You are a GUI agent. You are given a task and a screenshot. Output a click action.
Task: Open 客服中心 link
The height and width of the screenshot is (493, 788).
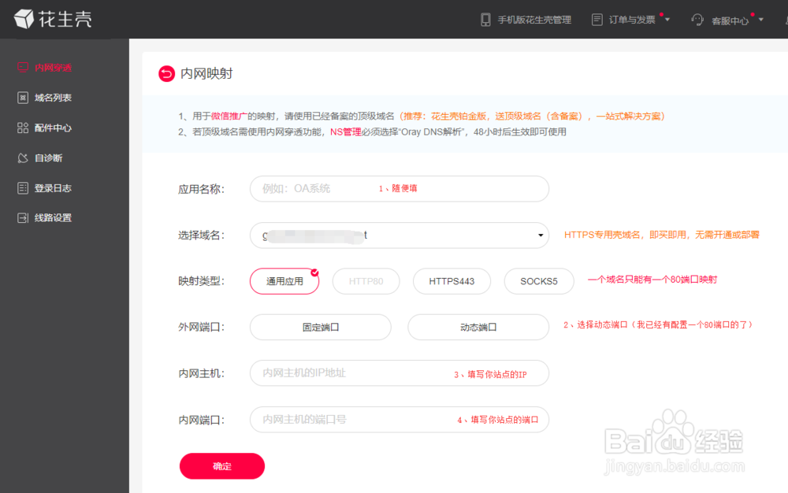coord(730,20)
